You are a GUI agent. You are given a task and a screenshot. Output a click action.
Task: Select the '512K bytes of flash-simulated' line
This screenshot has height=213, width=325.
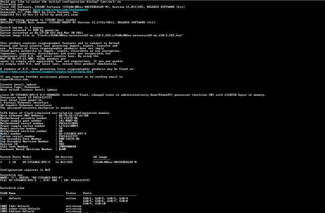point(56,113)
